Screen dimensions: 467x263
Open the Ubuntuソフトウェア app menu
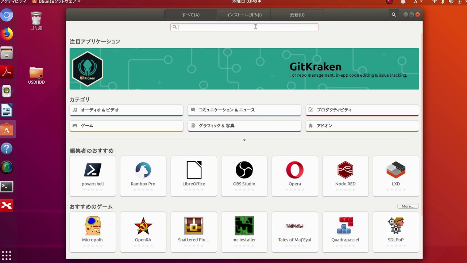[x=56, y=2]
